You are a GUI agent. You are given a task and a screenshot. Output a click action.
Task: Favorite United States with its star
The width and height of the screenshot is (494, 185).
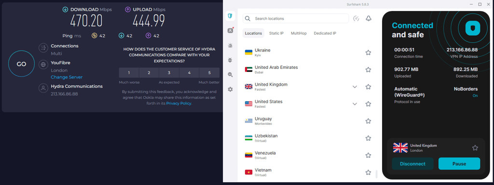(368, 104)
